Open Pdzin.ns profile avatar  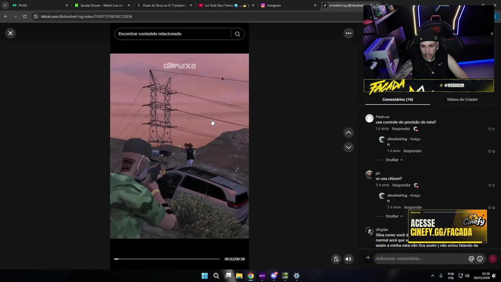[369, 118]
